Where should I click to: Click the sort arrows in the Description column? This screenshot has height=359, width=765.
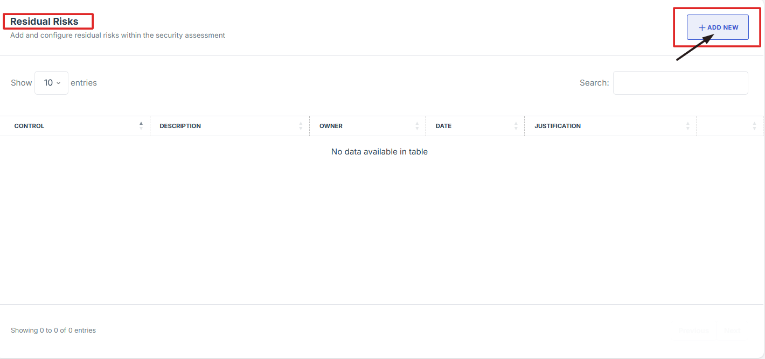point(301,126)
